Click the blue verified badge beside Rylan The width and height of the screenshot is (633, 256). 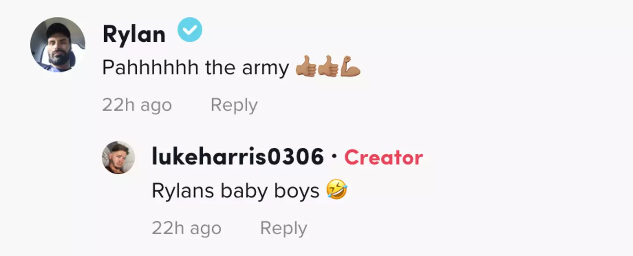pos(190,30)
